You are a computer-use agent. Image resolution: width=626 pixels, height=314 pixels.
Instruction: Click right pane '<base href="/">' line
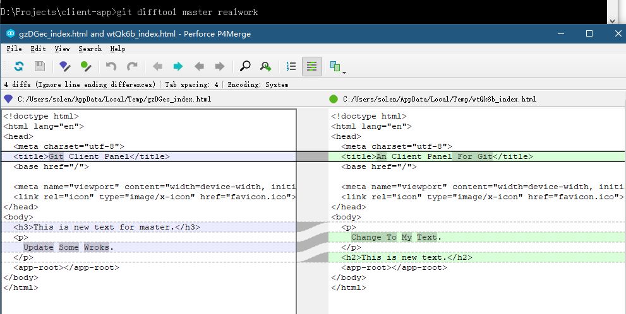click(x=379, y=166)
